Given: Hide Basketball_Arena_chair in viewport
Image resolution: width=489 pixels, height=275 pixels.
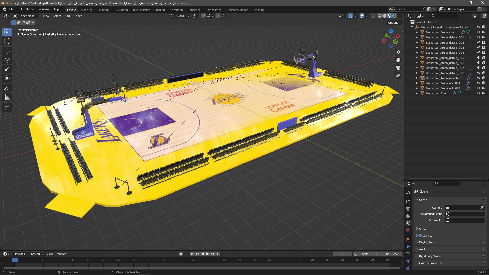Looking at the screenshot, I should click(x=479, y=32).
